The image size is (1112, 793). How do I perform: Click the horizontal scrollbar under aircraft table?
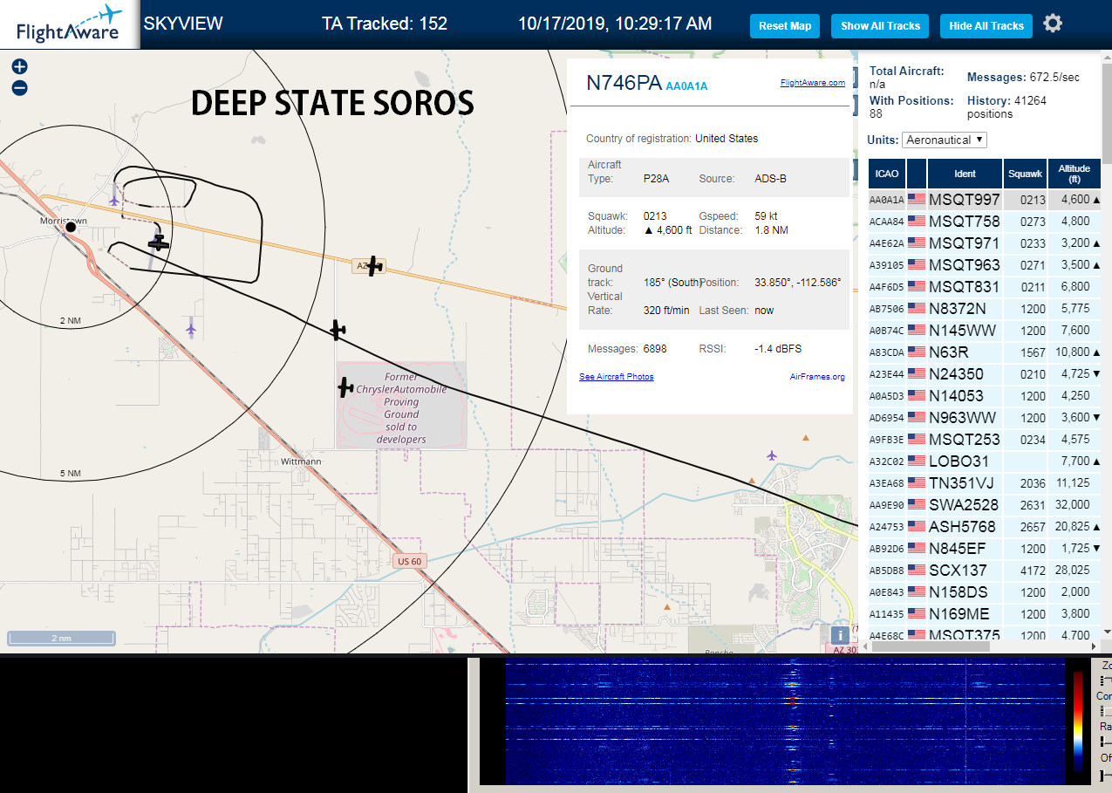[930, 646]
